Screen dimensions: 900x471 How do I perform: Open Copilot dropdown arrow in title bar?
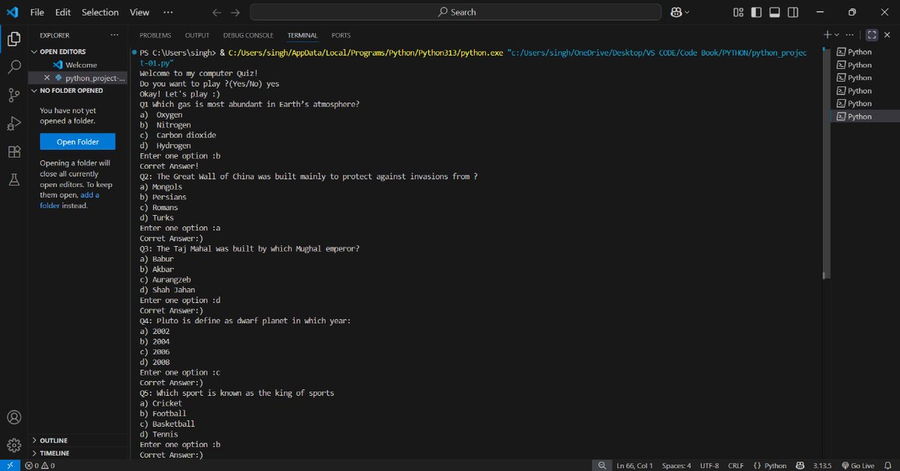pos(688,12)
